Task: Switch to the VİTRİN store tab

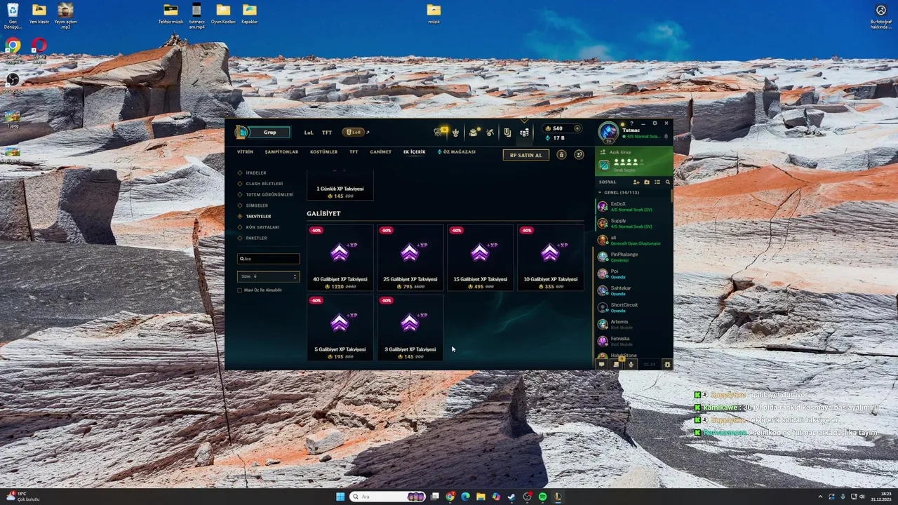Action: tap(245, 152)
